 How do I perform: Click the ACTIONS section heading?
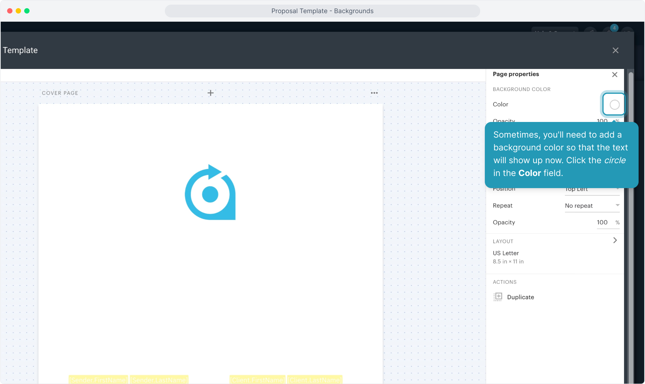pyautogui.click(x=504, y=282)
